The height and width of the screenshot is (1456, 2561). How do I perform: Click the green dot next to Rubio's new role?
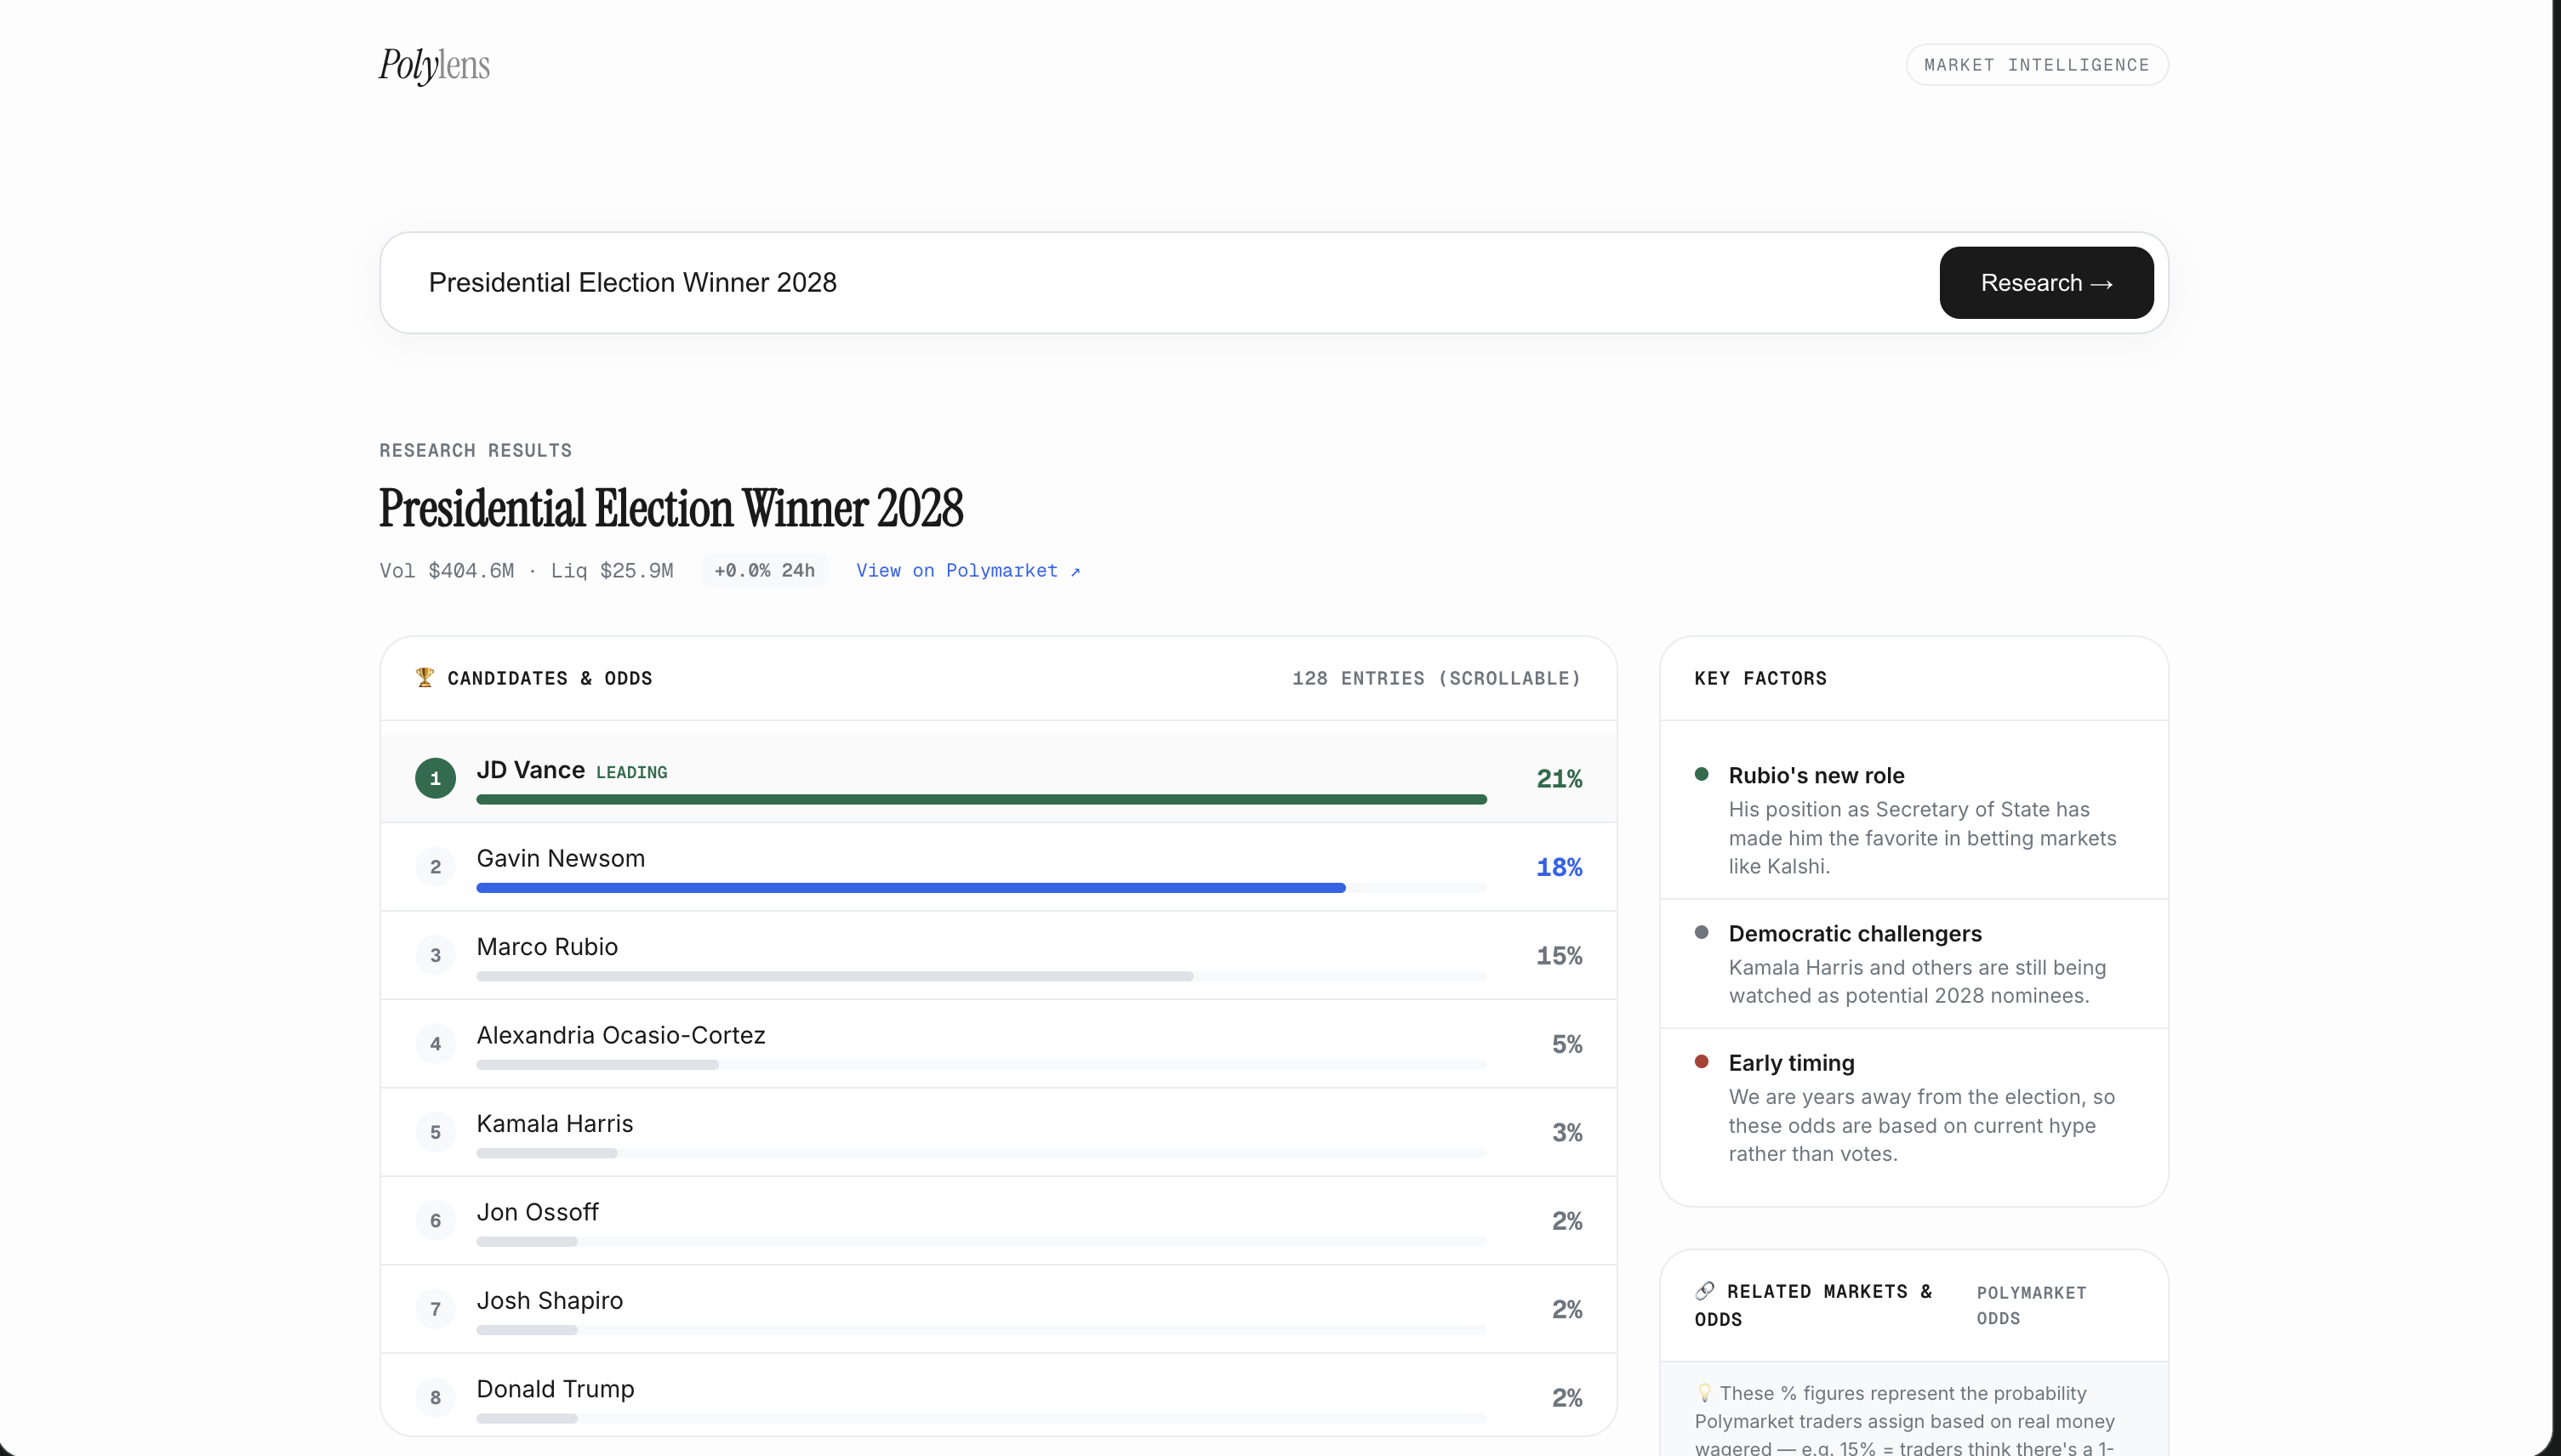pyautogui.click(x=1701, y=774)
